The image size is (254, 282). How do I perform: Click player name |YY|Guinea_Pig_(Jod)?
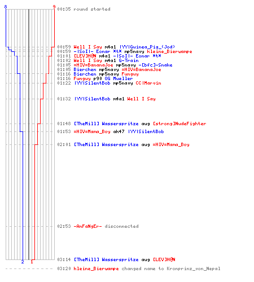(147, 47)
